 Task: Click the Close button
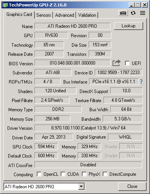[x=132, y=186]
